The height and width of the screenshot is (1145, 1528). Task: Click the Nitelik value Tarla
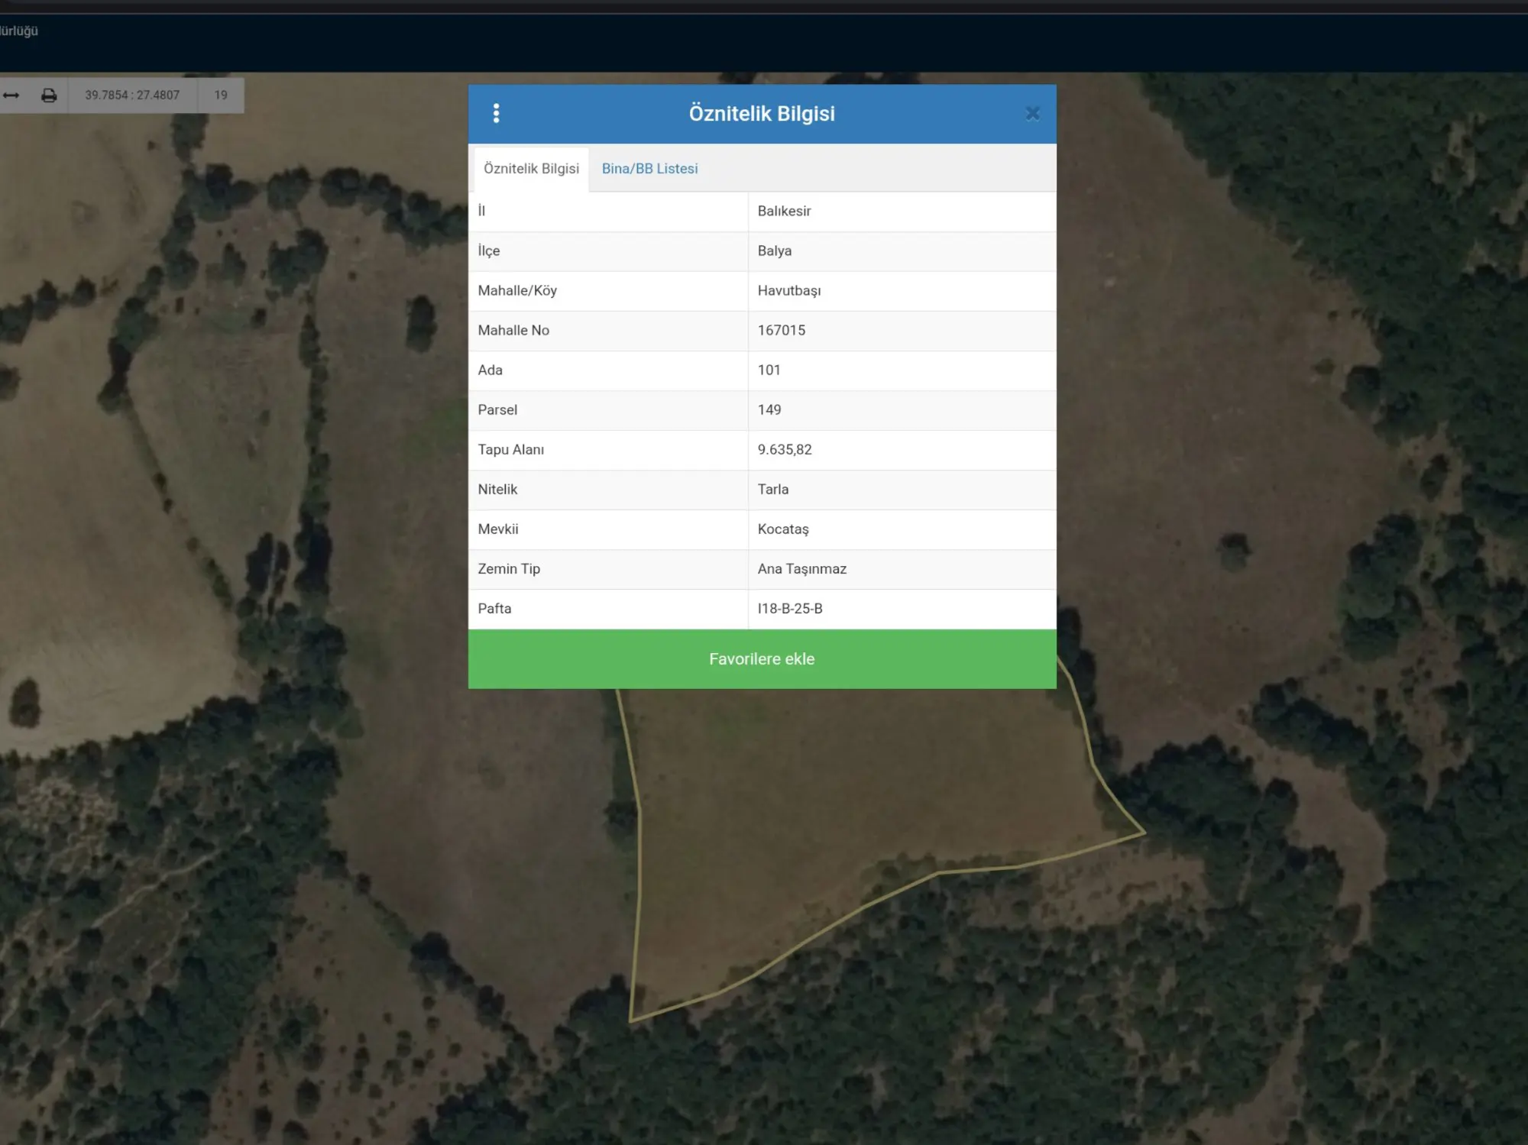[x=773, y=489]
